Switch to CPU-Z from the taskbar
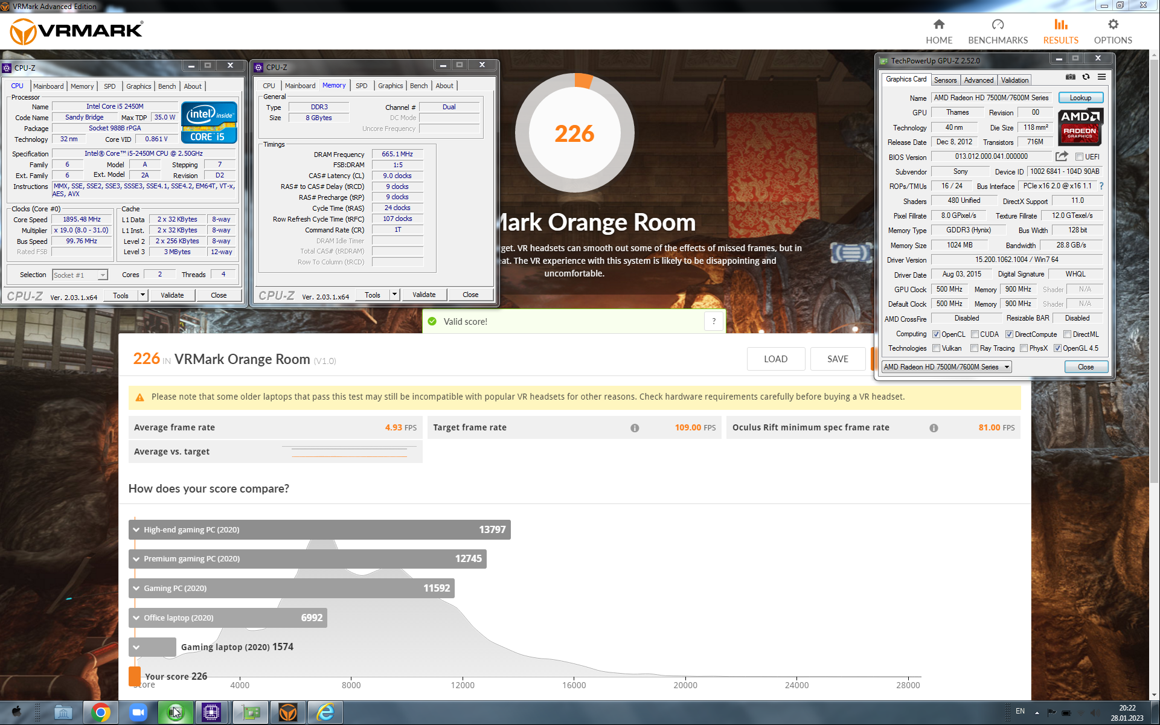Viewport: 1160px width, 725px height. (x=211, y=712)
